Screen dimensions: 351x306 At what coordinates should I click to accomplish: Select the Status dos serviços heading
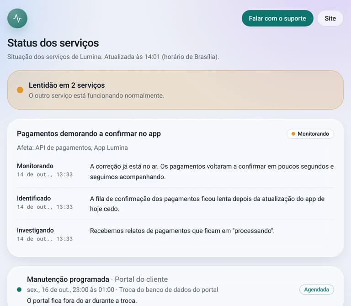click(53, 43)
